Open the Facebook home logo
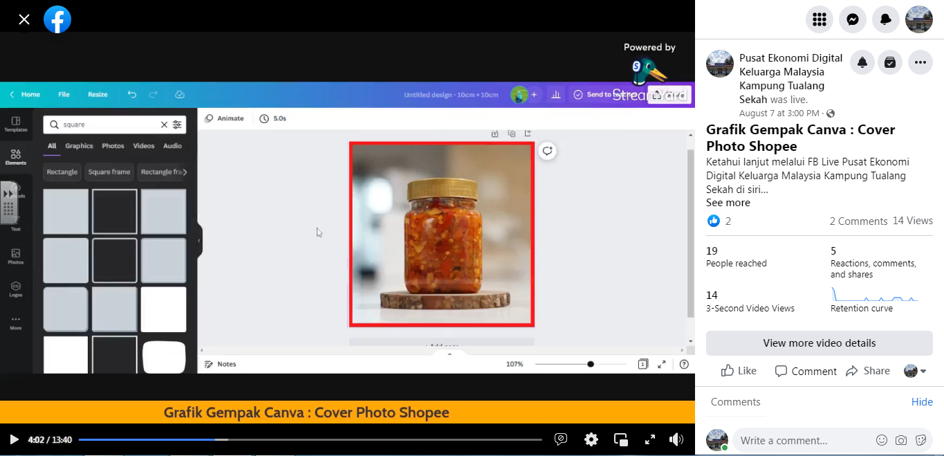The width and height of the screenshot is (944, 456). 57,19
